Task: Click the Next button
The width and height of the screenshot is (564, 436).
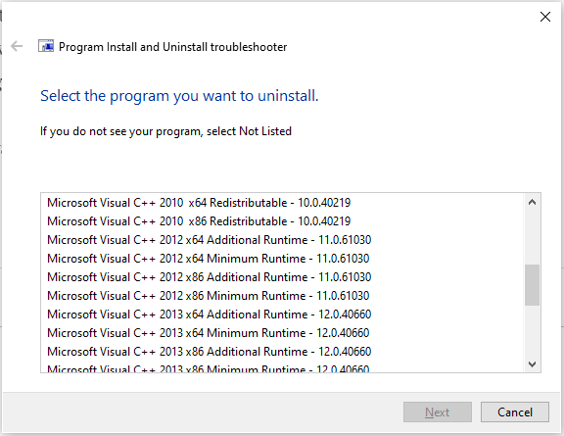Action: [x=438, y=412]
